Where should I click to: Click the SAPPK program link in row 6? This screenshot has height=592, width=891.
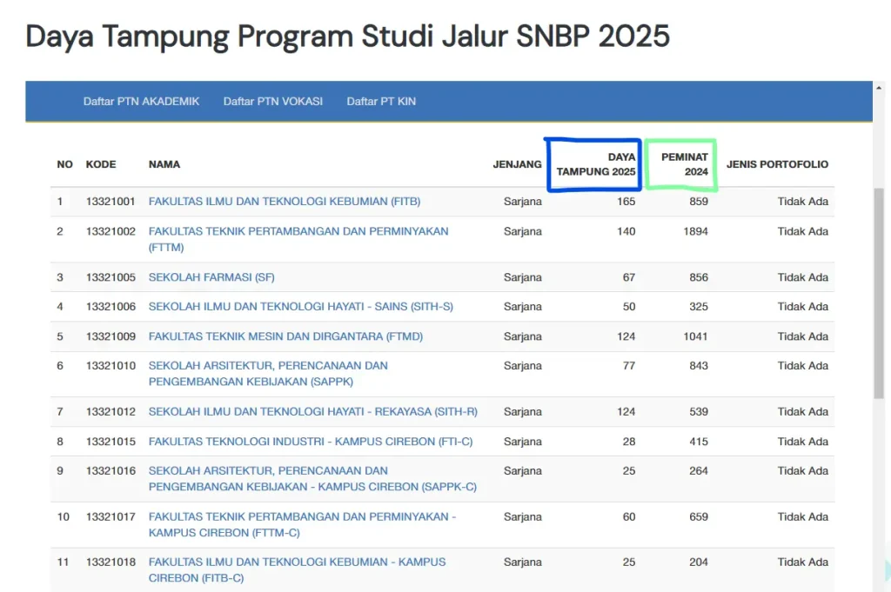268,366
